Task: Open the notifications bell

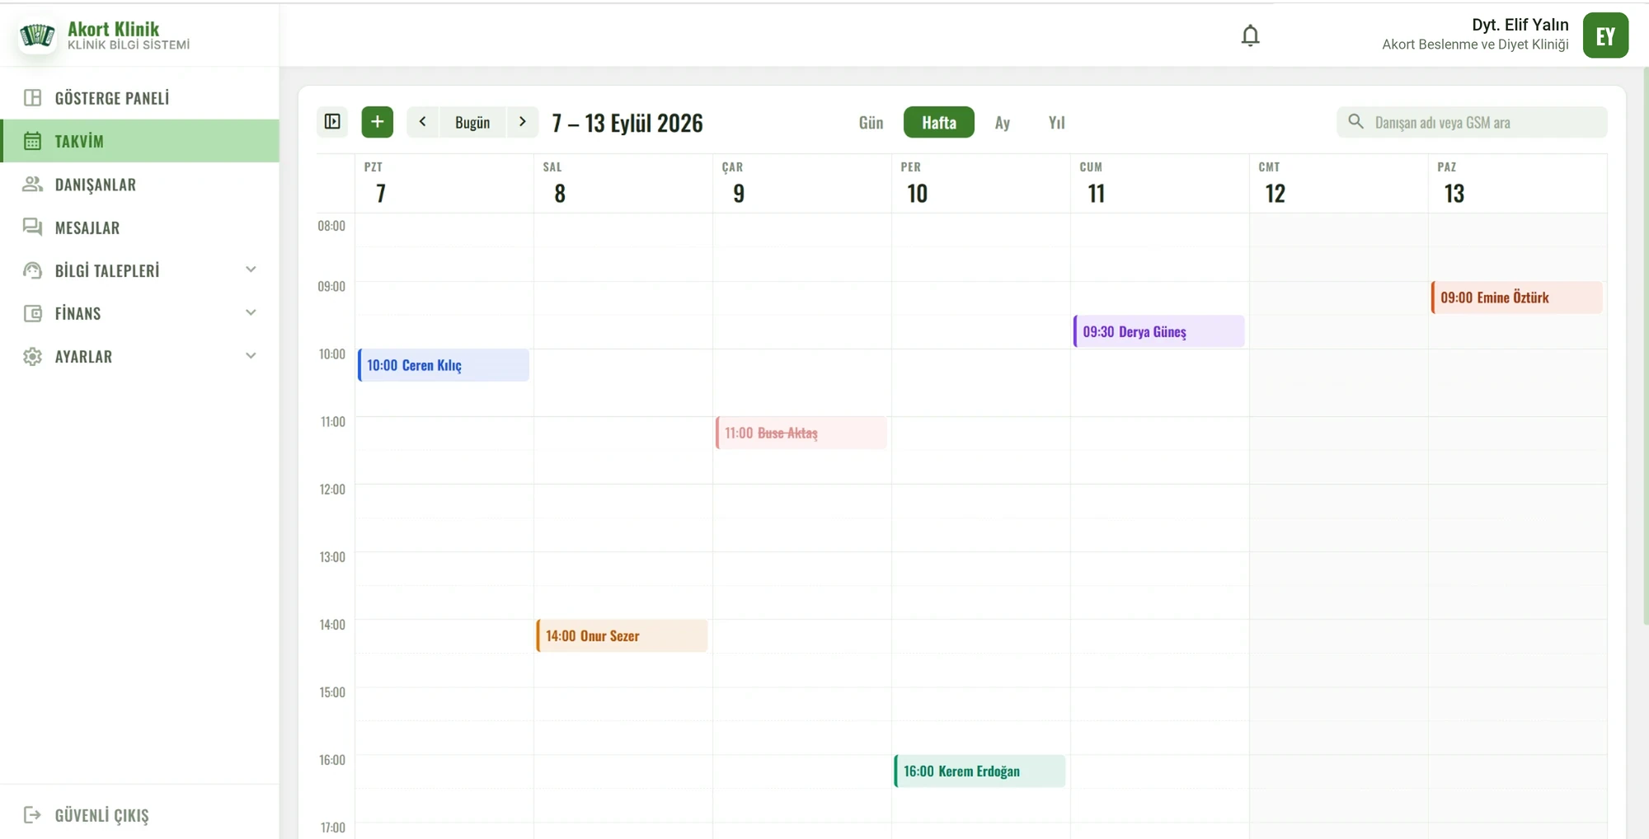Action: (1250, 35)
